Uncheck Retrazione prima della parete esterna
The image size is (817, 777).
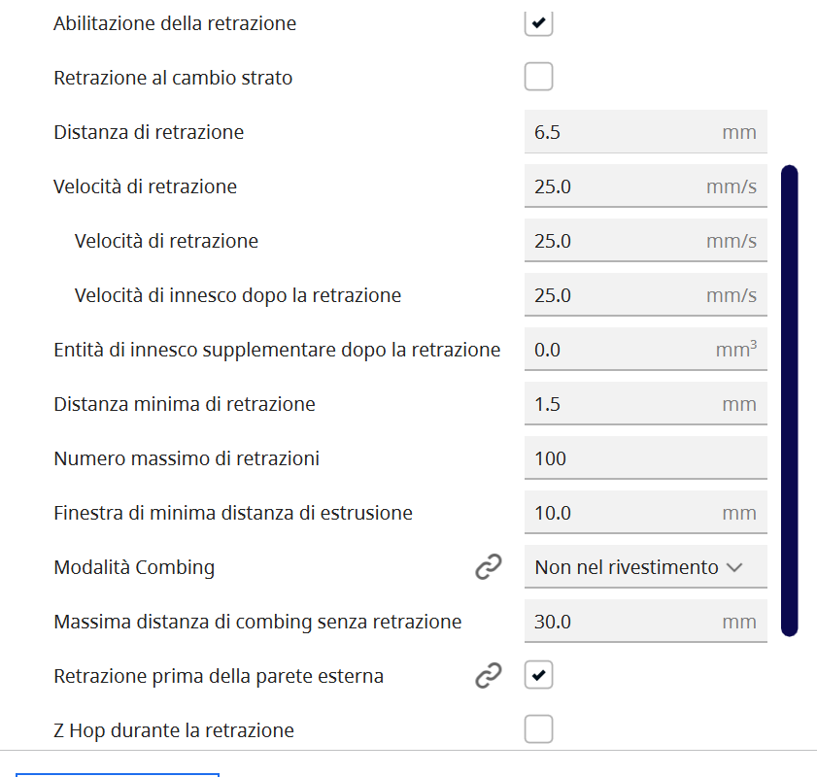(538, 676)
